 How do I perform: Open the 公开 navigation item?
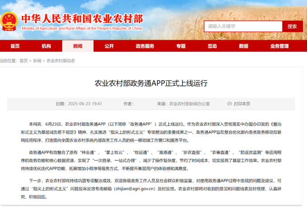coord(109,46)
